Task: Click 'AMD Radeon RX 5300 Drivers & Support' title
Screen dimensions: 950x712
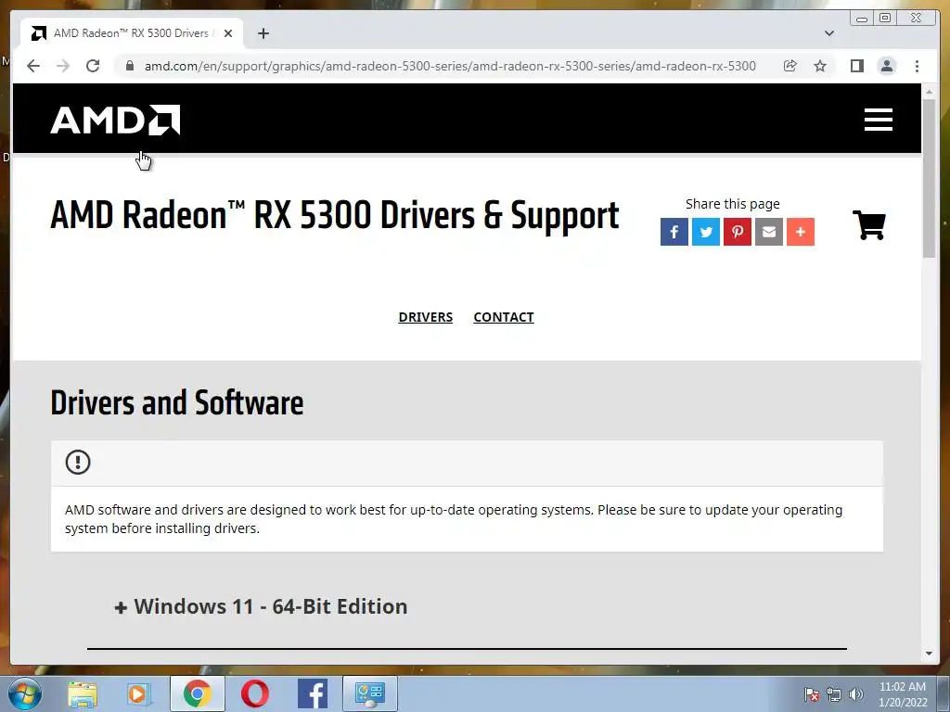Action: (334, 215)
